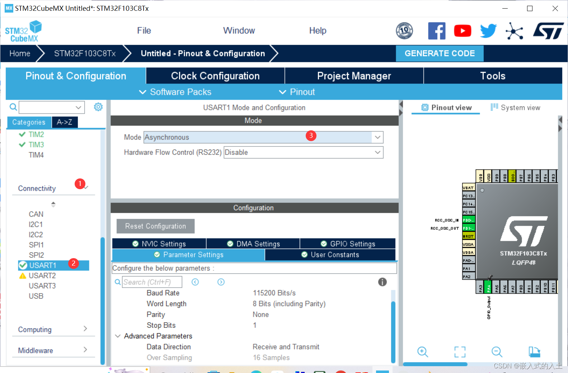This screenshot has width=568, height=373.
Task: Click the PC13 pin on chip
Action: click(469, 196)
